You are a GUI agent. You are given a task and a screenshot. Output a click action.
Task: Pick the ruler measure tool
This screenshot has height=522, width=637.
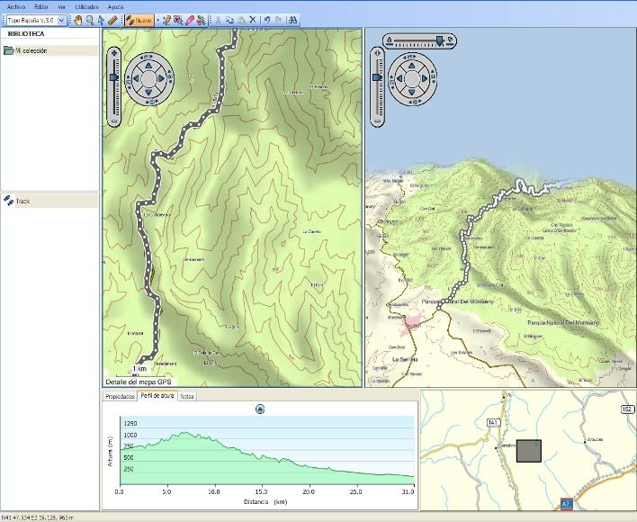tap(112, 19)
